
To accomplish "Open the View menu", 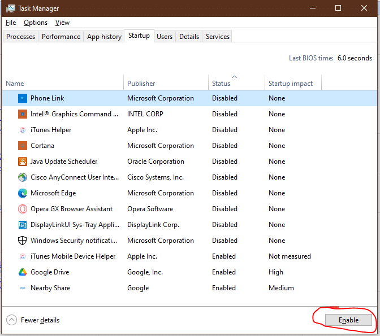I will [62, 23].
